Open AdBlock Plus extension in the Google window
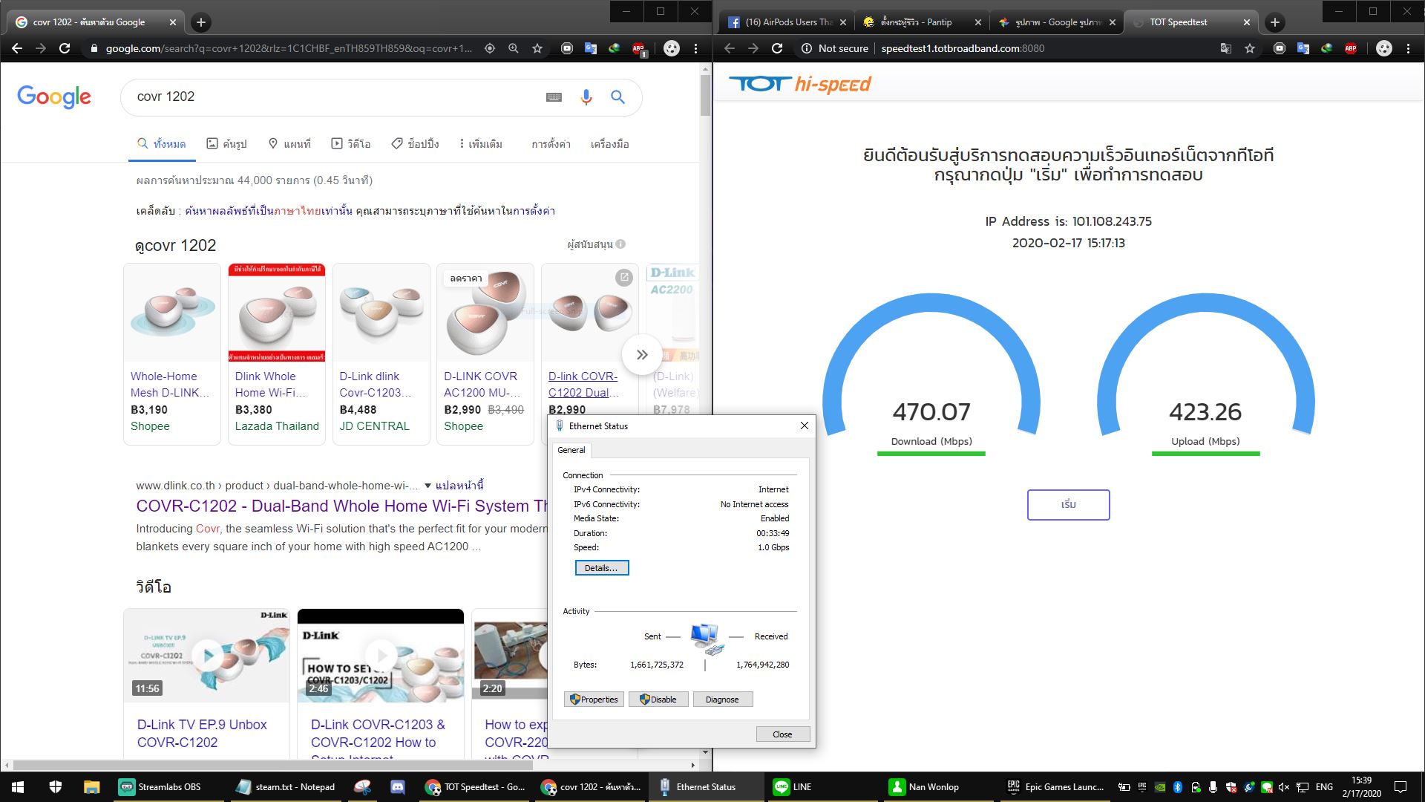Image resolution: width=1425 pixels, height=802 pixels. 638,49
